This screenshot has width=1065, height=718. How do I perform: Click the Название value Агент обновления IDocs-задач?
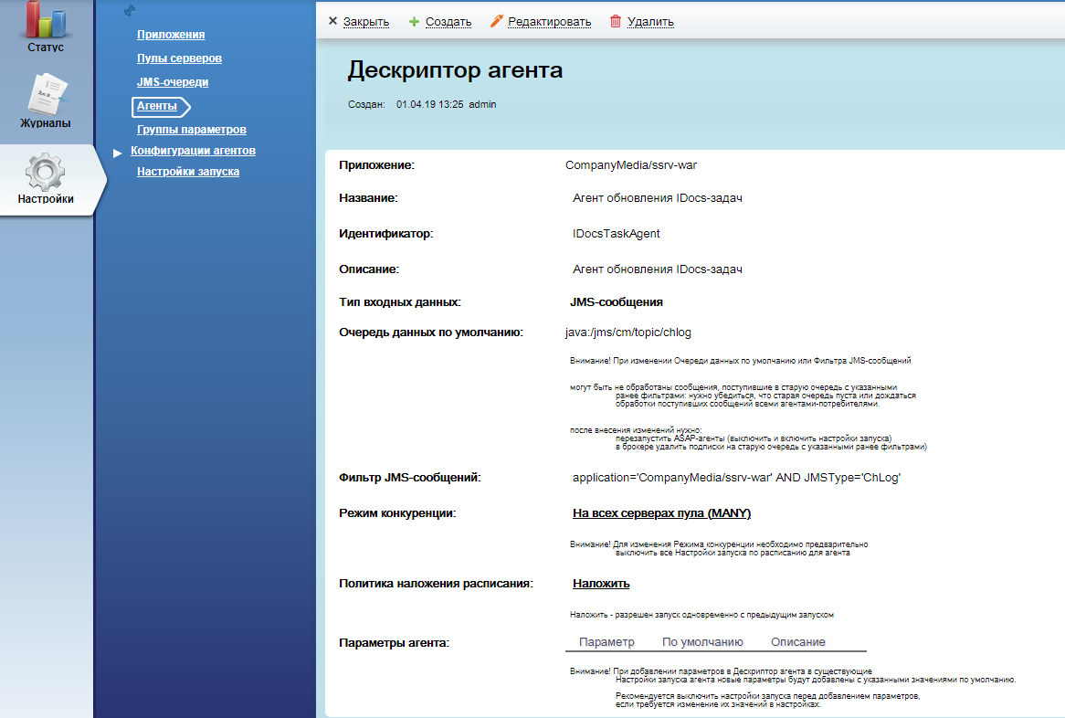(658, 198)
